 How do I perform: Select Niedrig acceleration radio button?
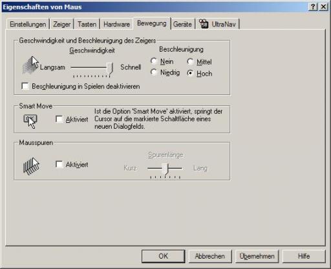[x=154, y=72]
